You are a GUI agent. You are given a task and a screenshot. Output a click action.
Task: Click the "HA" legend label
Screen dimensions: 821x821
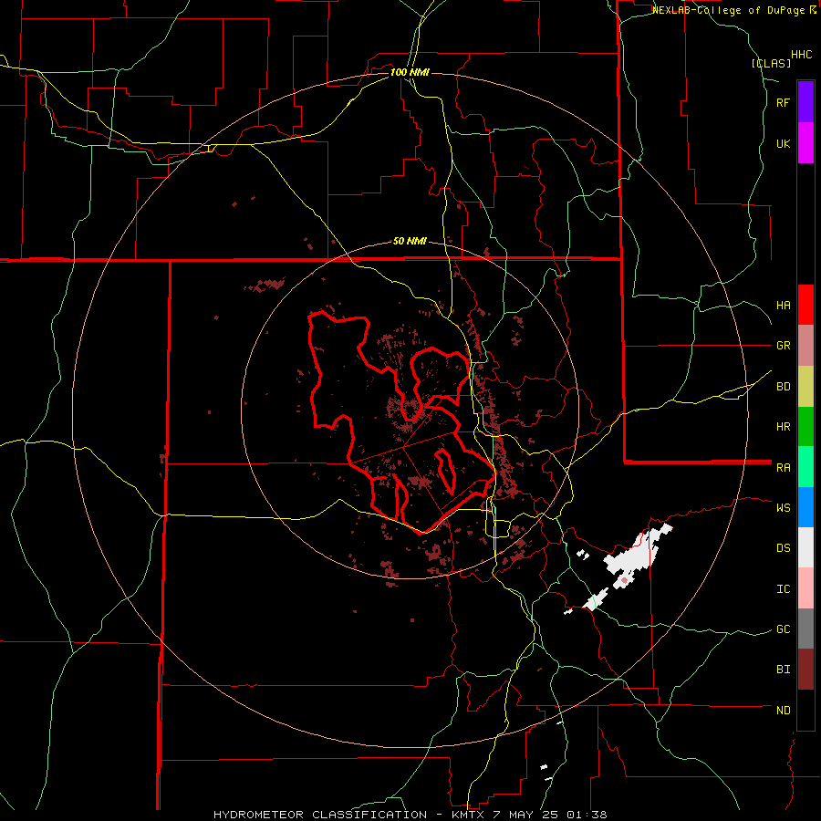click(x=783, y=306)
